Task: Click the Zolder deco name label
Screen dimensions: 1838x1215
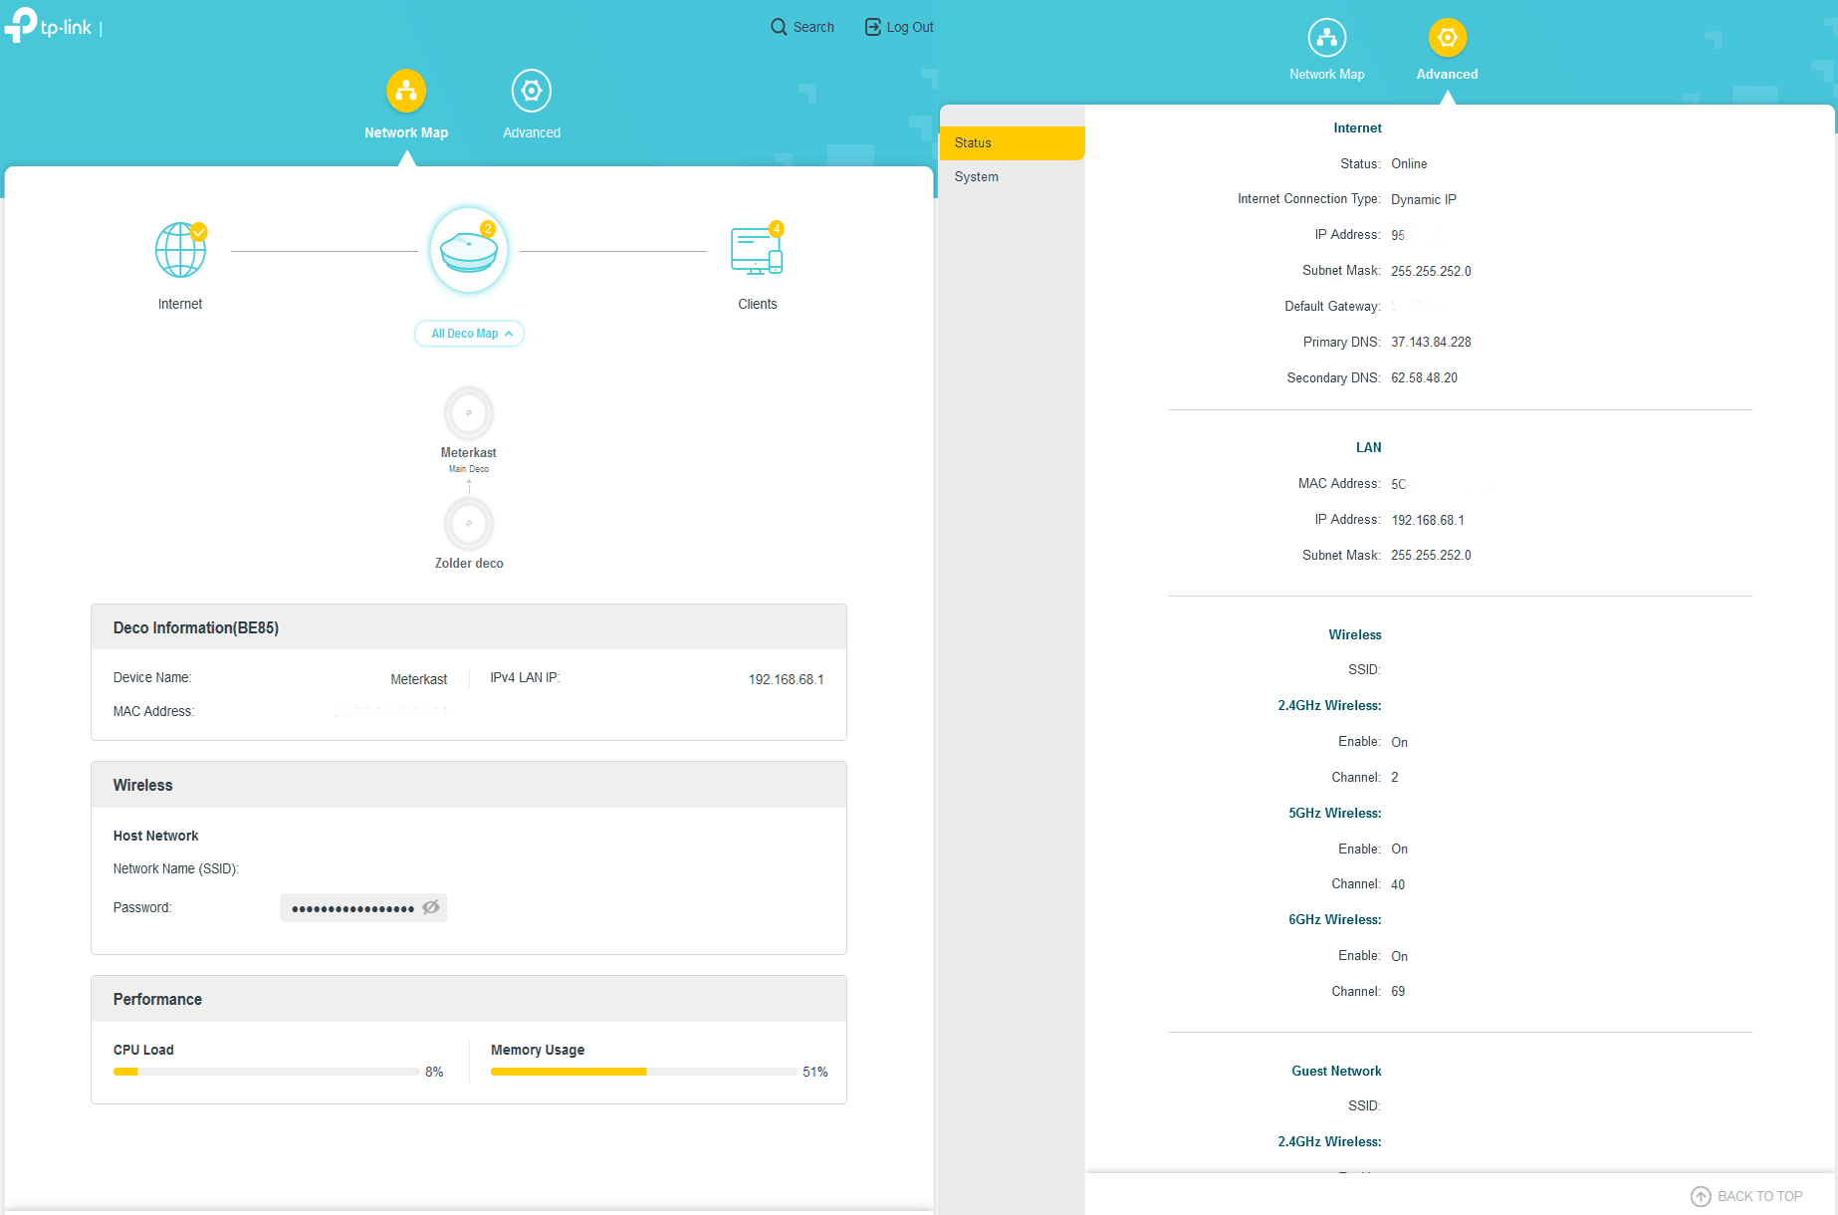Action: [x=469, y=563]
